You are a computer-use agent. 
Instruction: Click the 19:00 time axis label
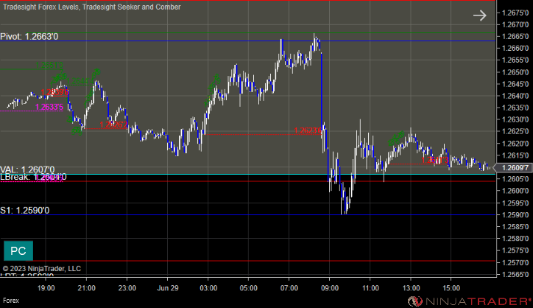point(46,288)
